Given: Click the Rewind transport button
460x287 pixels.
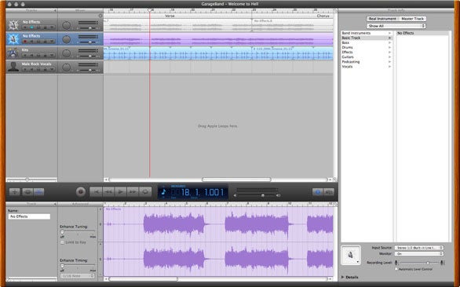Looking at the screenshot, I should [x=108, y=192].
